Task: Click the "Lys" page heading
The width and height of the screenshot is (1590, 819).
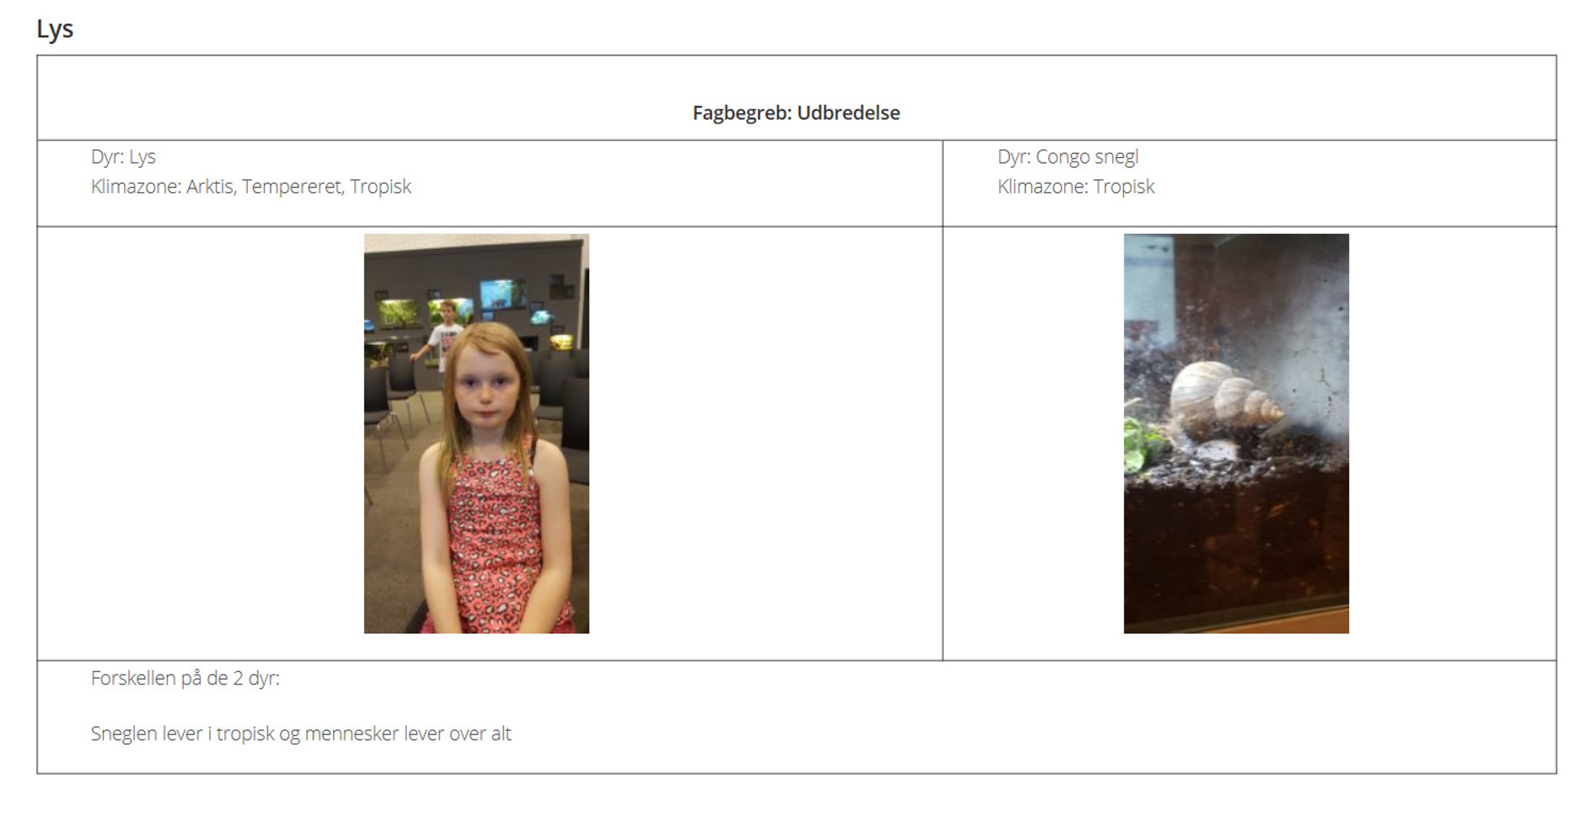Action: [55, 29]
